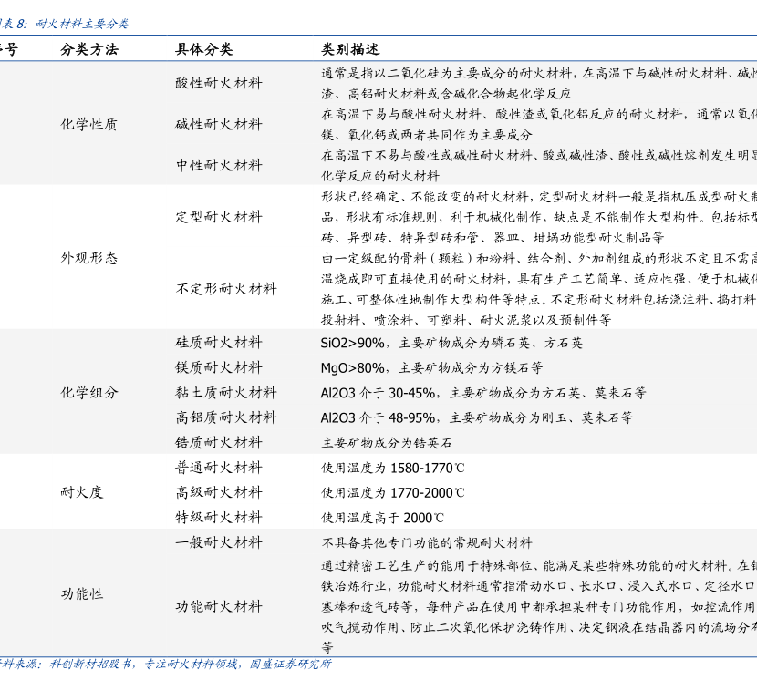This screenshot has width=757, height=680.
Task: Click the 耐火度 category cell
Action: click(x=82, y=492)
